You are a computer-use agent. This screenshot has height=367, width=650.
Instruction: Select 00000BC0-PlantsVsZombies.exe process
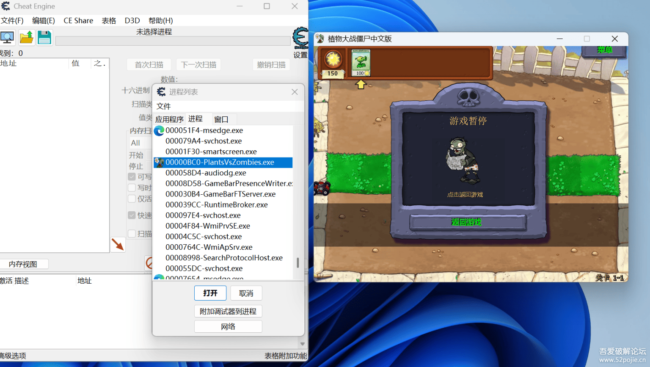(x=223, y=163)
